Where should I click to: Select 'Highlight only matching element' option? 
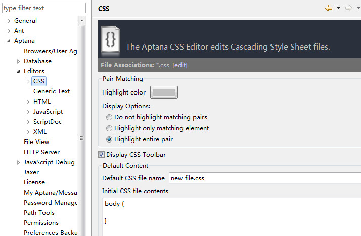pyautogui.click(x=109, y=128)
